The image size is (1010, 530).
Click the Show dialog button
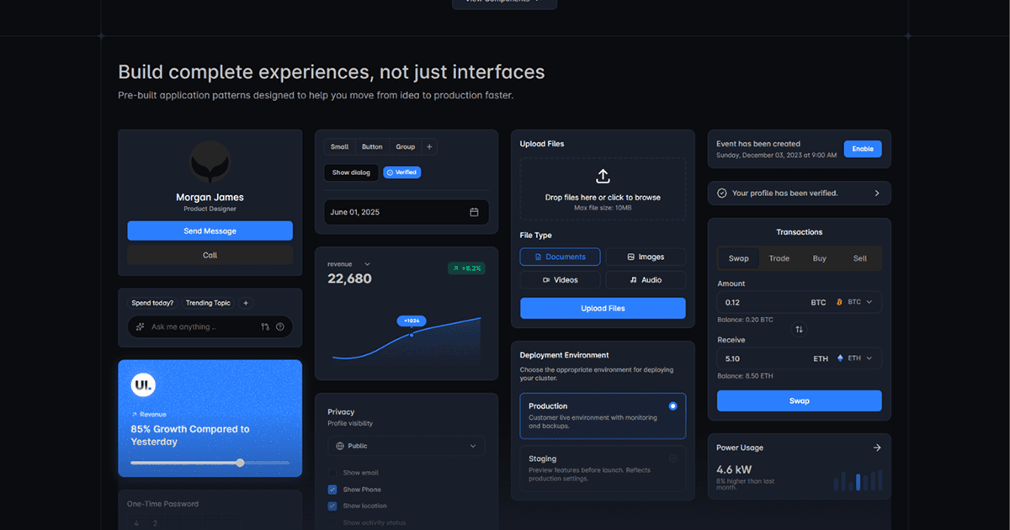click(x=351, y=172)
